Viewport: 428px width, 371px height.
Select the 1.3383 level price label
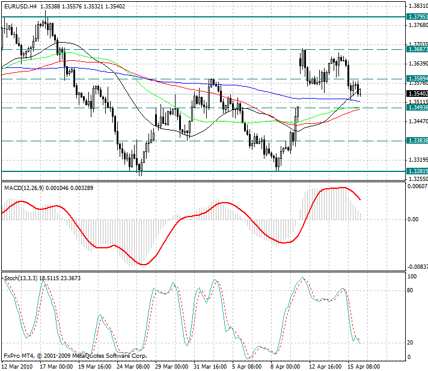[417, 141]
